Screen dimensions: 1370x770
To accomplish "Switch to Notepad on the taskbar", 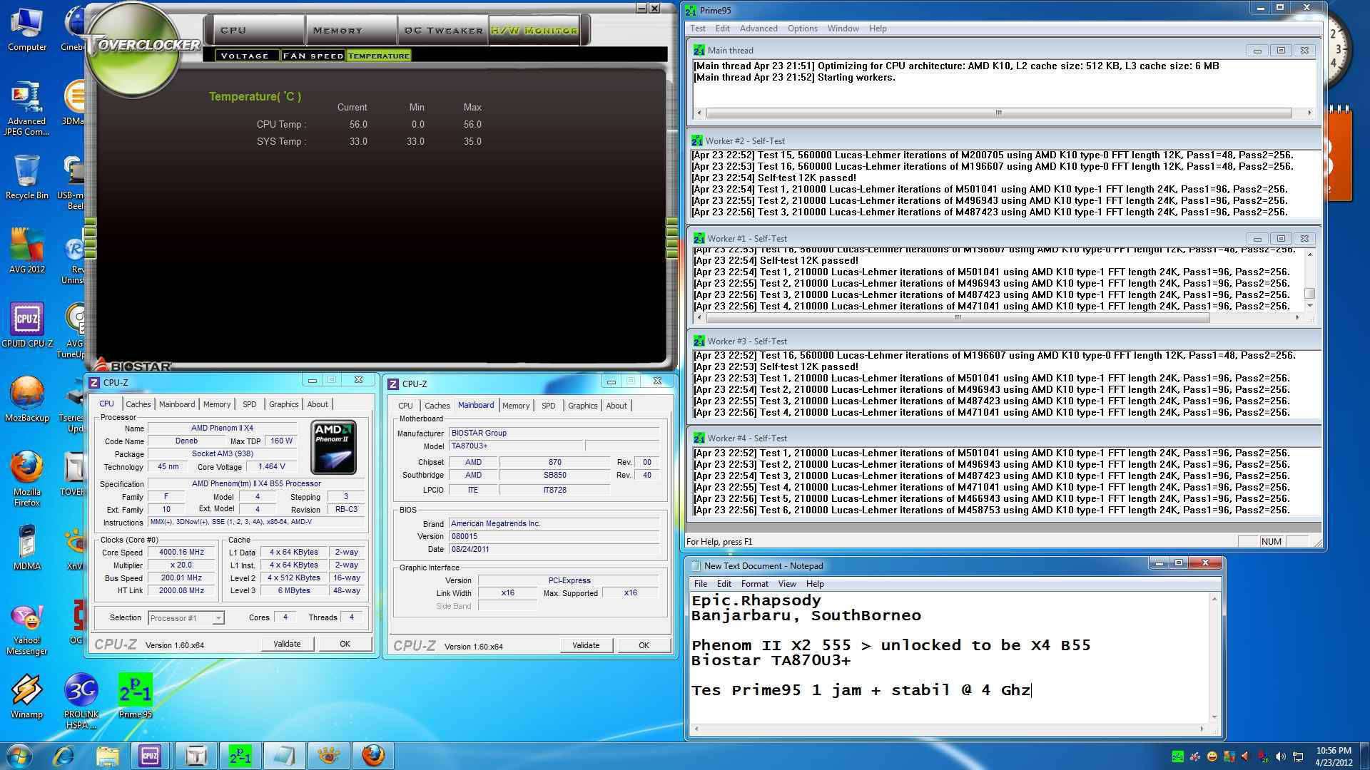I will 284,755.
